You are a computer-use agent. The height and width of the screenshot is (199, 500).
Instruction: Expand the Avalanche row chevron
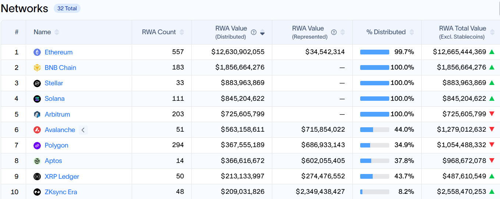tap(83, 130)
